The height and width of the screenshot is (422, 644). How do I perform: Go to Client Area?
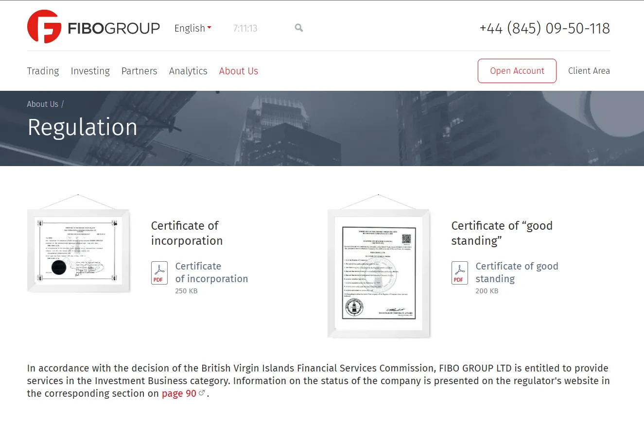click(589, 71)
